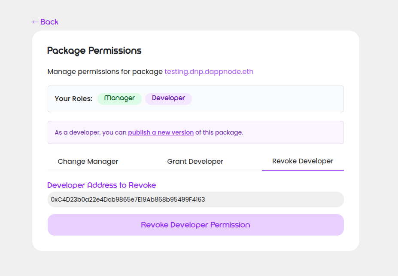Select the address starting with 0xC4D23b

pyautogui.click(x=128, y=199)
